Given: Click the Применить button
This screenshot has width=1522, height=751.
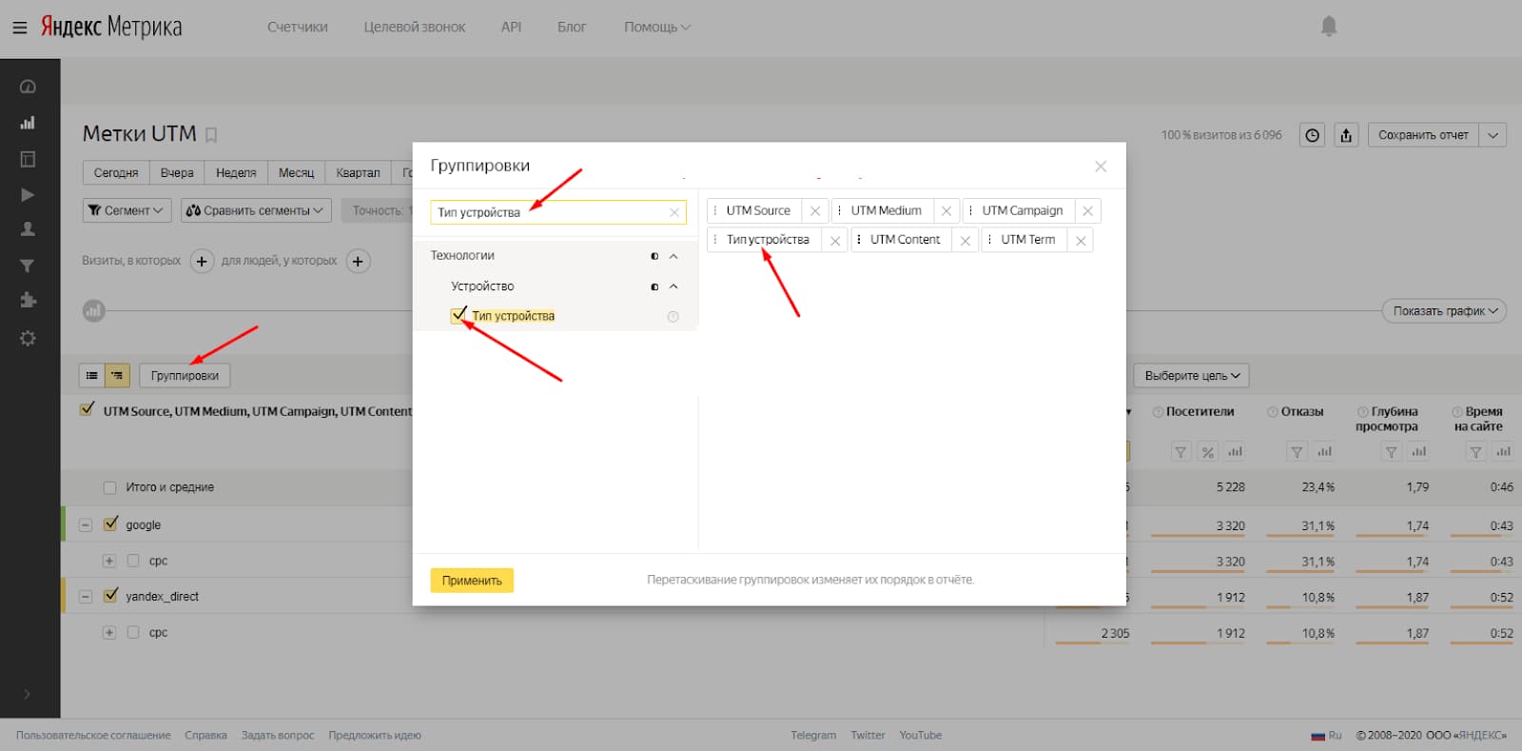Looking at the screenshot, I should click(x=472, y=581).
